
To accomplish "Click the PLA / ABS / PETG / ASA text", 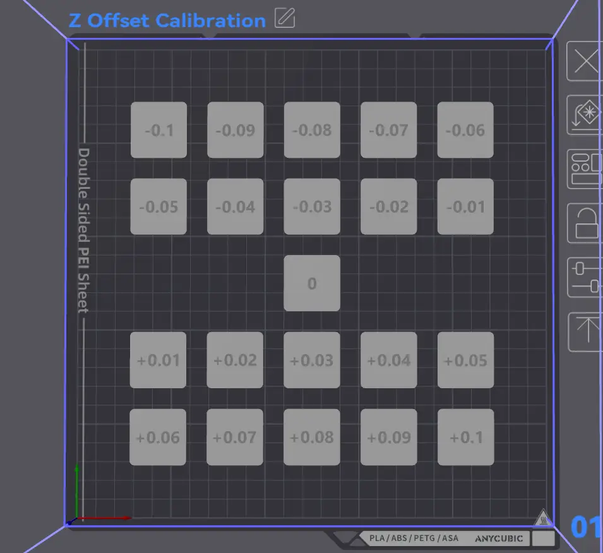I will (414, 538).
